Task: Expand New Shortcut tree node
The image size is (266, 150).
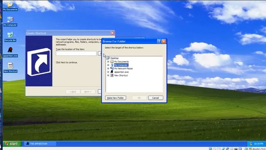Action: click(108, 75)
